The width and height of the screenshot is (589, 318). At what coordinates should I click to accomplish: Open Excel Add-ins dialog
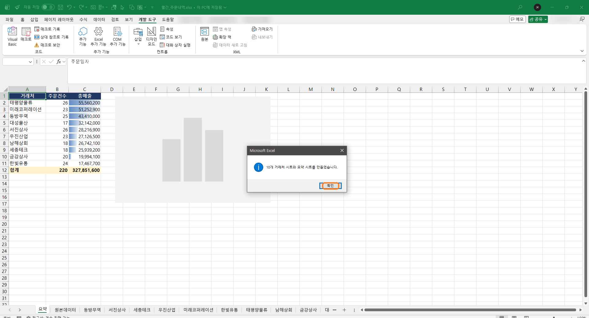[x=98, y=36]
